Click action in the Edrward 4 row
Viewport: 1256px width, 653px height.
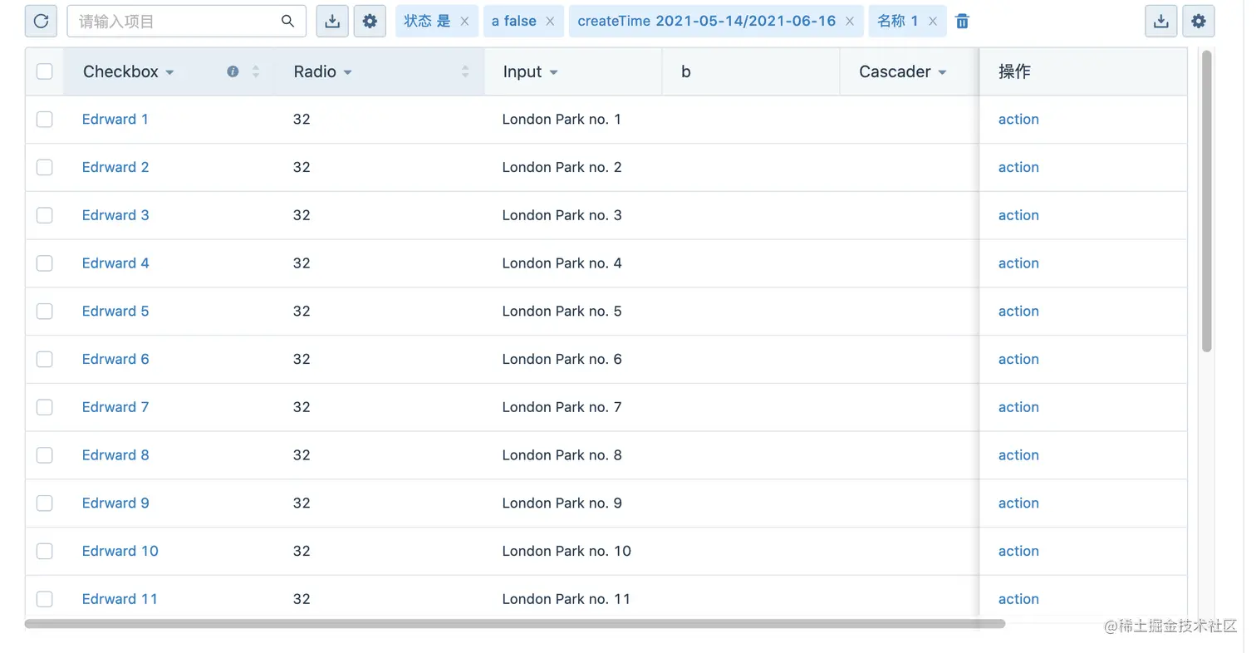[x=1018, y=263]
